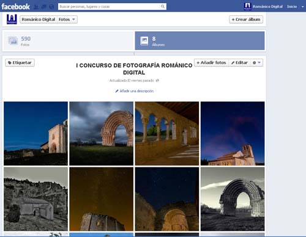The height and width of the screenshot is (237, 306).
Task: Click the facebook logo
Action: pos(15,7)
